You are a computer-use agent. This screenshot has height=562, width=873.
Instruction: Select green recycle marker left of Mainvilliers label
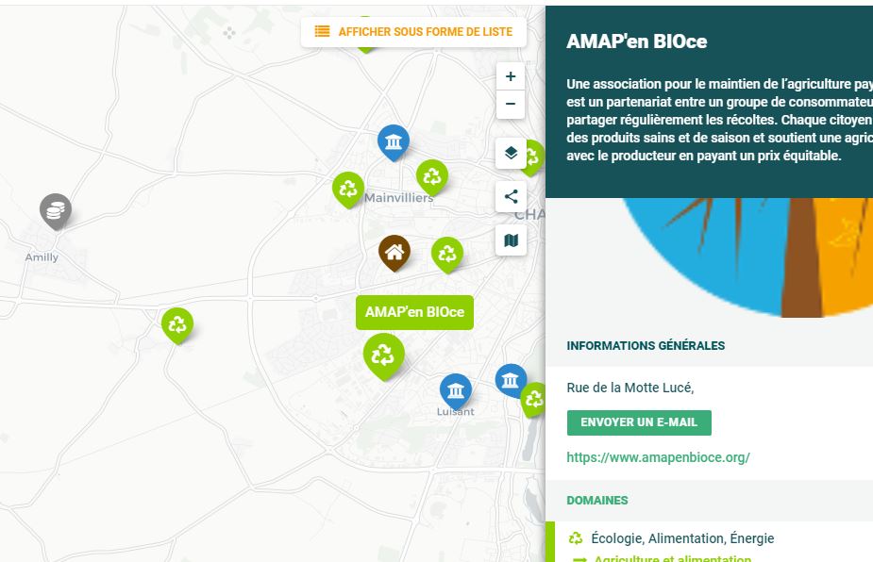tap(348, 188)
